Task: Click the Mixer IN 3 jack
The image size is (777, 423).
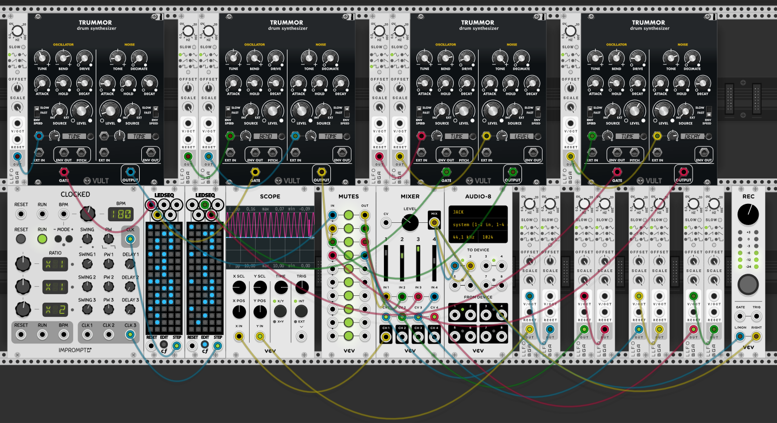Action: pyautogui.click(x=418, y=296)
